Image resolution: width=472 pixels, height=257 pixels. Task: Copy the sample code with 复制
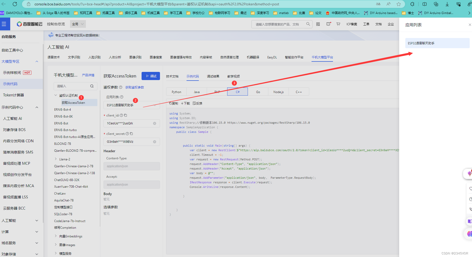pos(174,103)
